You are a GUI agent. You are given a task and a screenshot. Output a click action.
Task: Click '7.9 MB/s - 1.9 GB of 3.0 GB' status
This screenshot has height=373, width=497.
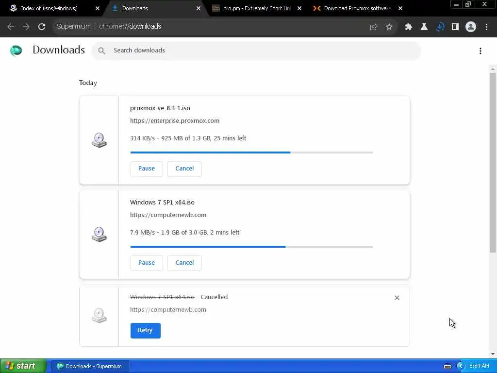tap(184, 233)
